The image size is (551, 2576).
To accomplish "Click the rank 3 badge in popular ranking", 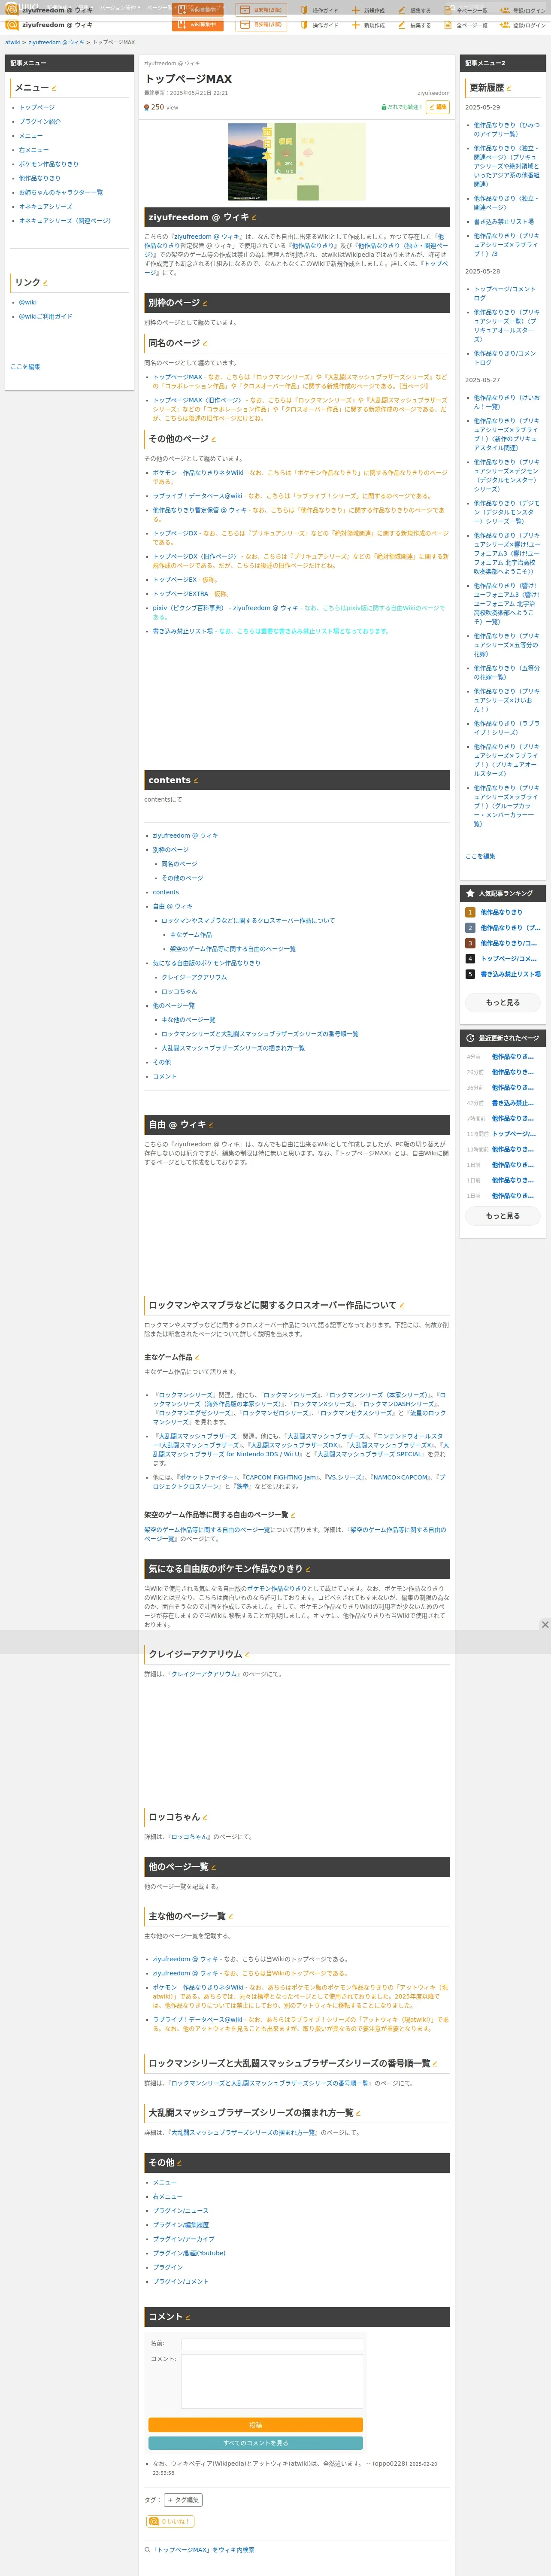I will pos(470,943).
